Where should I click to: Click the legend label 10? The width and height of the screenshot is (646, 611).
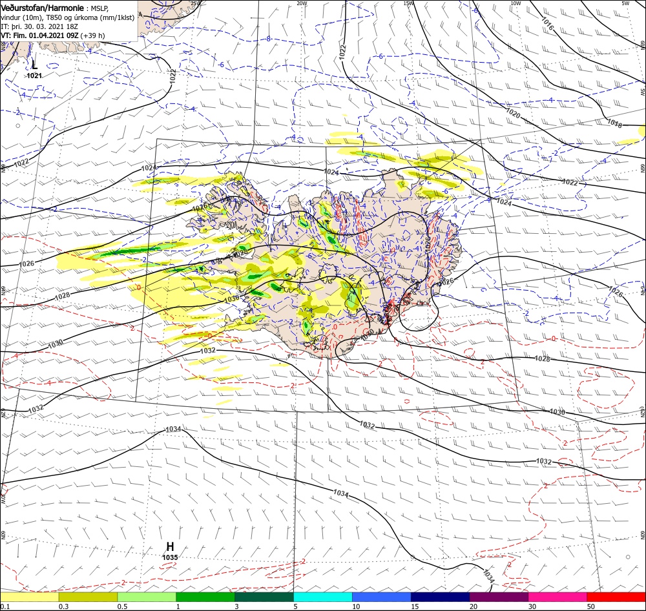(x=356, y=606)
